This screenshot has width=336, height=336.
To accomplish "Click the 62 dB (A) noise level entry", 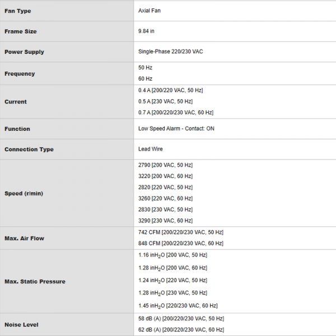I will point(181,330).
